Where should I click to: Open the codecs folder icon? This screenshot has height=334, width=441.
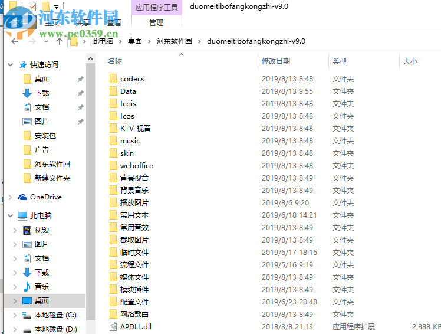113,78
